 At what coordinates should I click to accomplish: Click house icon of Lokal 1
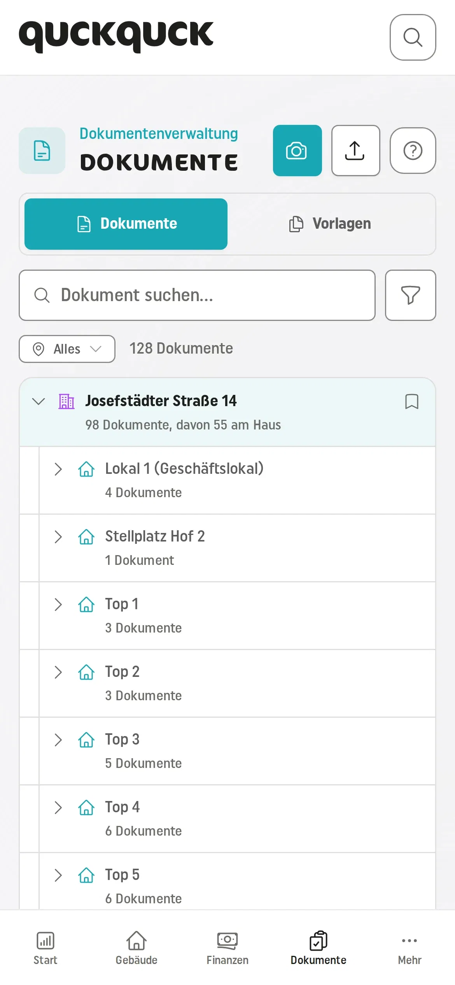click(86, 469)
